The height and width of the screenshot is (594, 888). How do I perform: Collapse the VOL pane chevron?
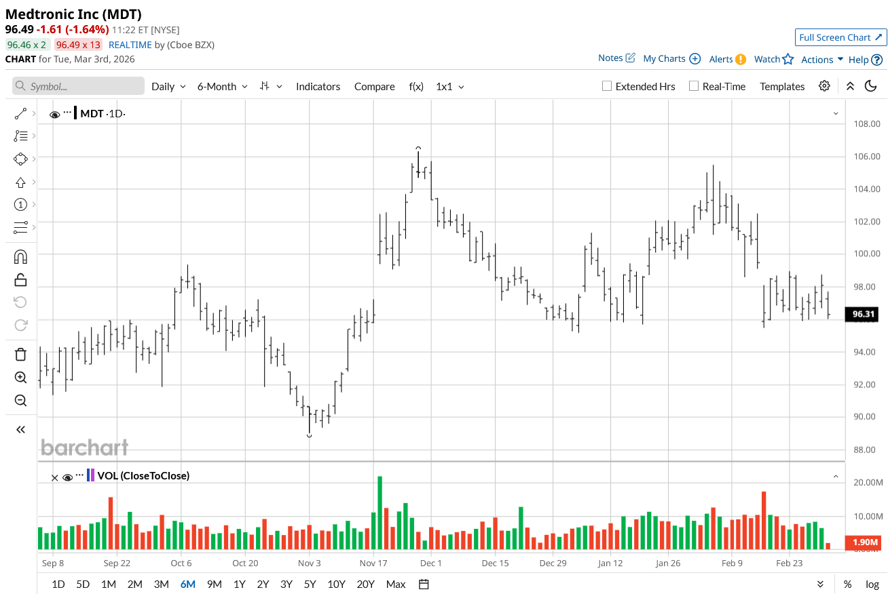tap(836, 477)
